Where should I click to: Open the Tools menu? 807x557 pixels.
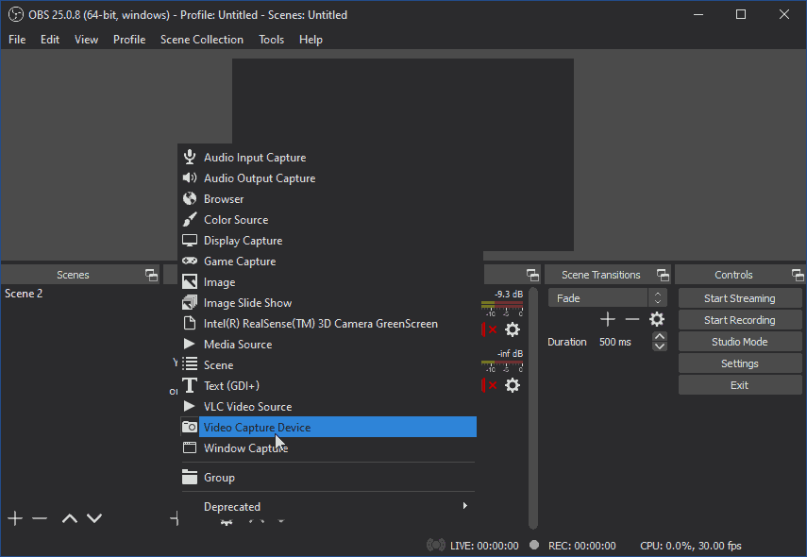coord(271,40)
